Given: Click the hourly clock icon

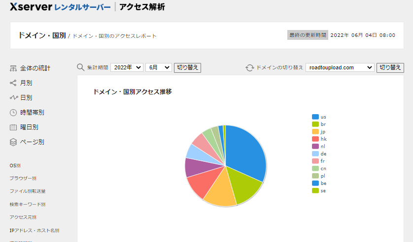Looking at the screenshot, I should coord(13,112).
